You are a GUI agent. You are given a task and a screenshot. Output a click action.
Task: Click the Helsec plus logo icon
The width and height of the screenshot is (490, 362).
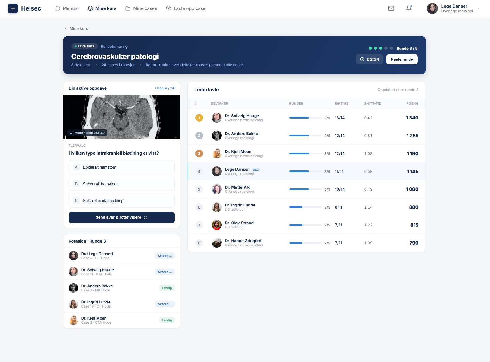(13, 8)
